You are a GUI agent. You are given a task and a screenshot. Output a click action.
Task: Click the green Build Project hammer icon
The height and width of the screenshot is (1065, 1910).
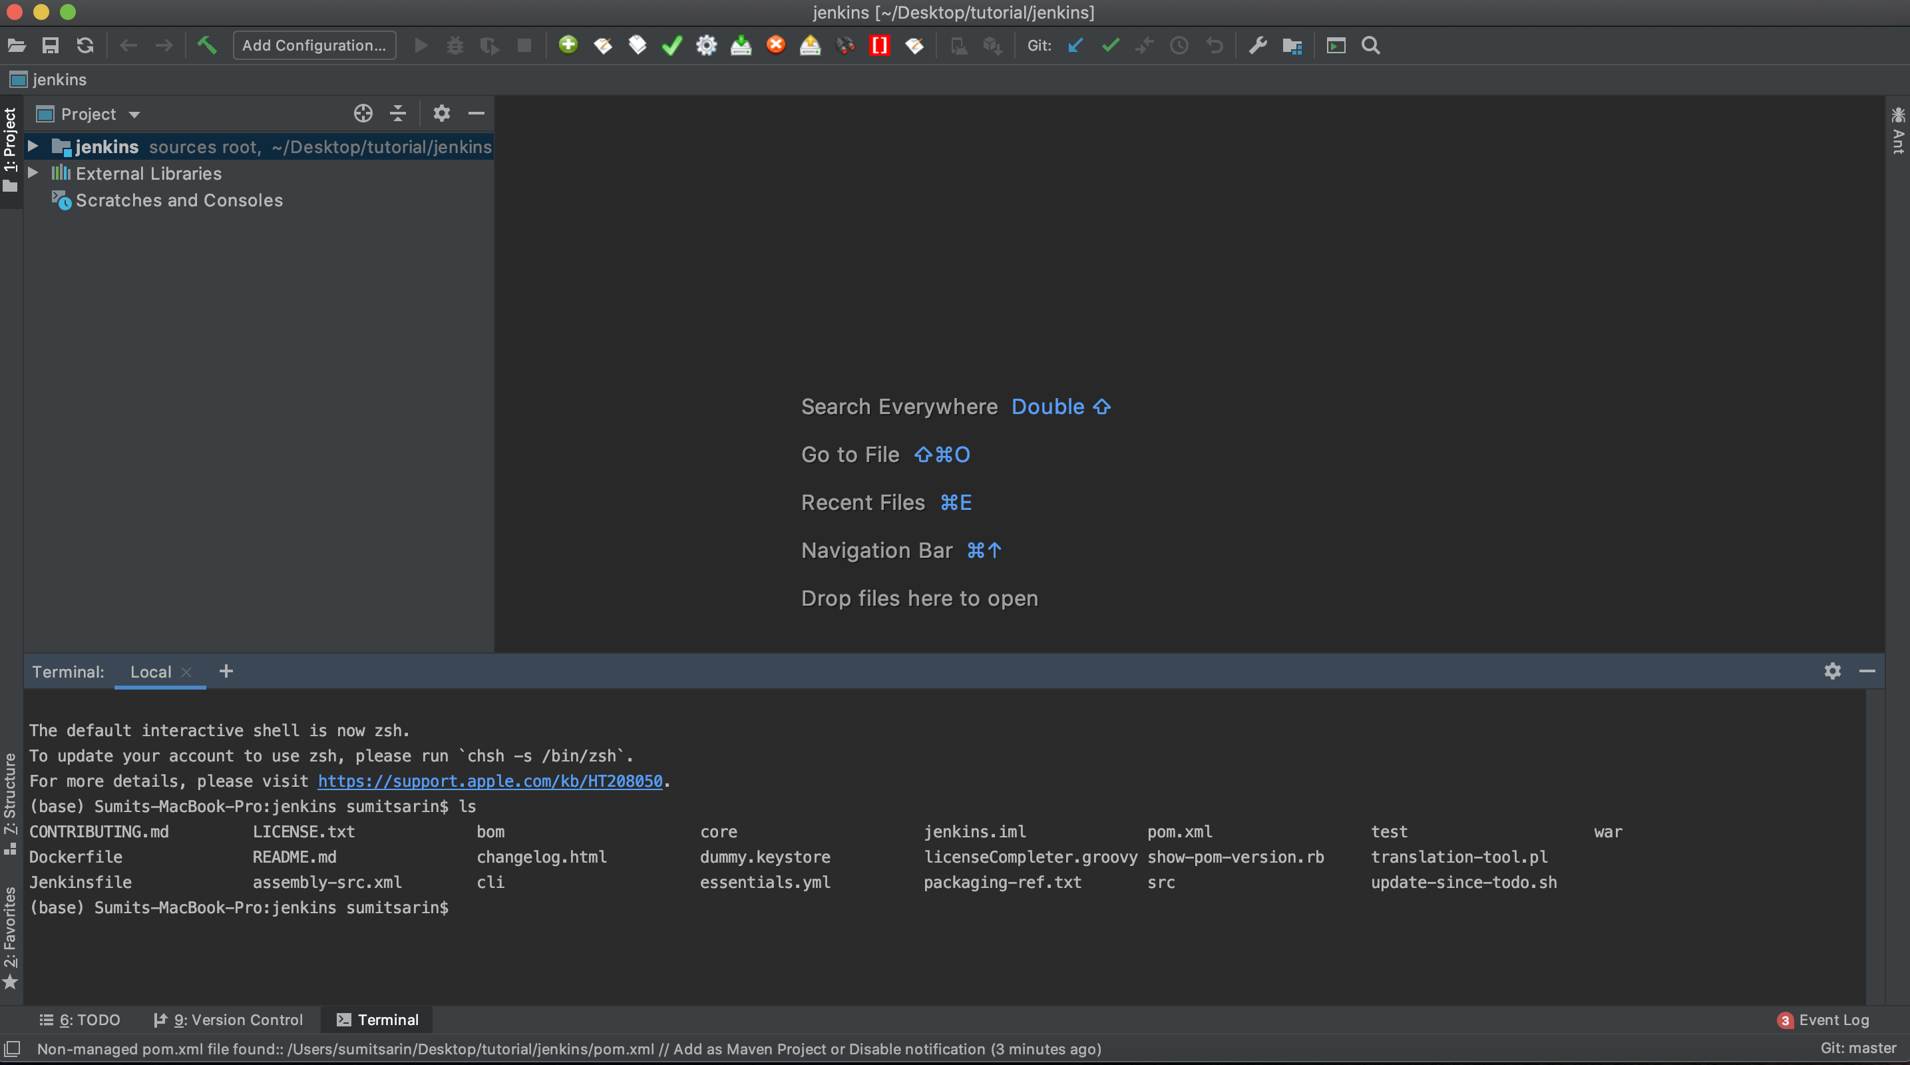tap(207, 45)
